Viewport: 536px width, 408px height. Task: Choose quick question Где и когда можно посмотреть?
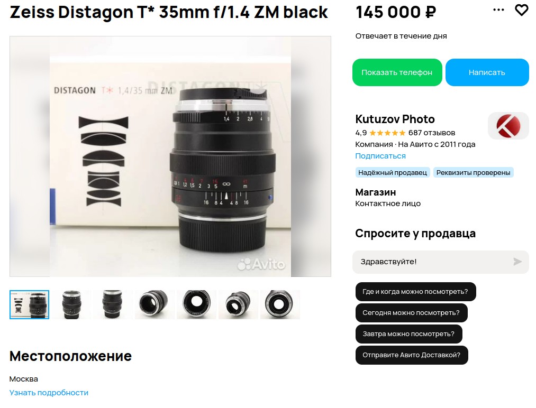415,292
